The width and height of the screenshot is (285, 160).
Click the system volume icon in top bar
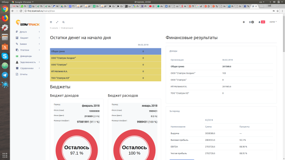point(274,2)
